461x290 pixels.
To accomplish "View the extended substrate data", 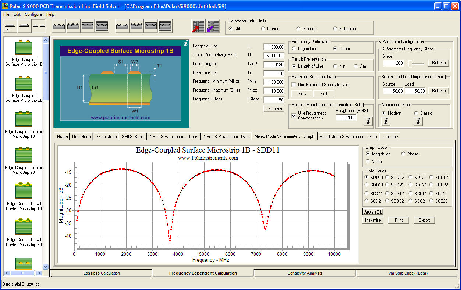I will pos(302,94).
